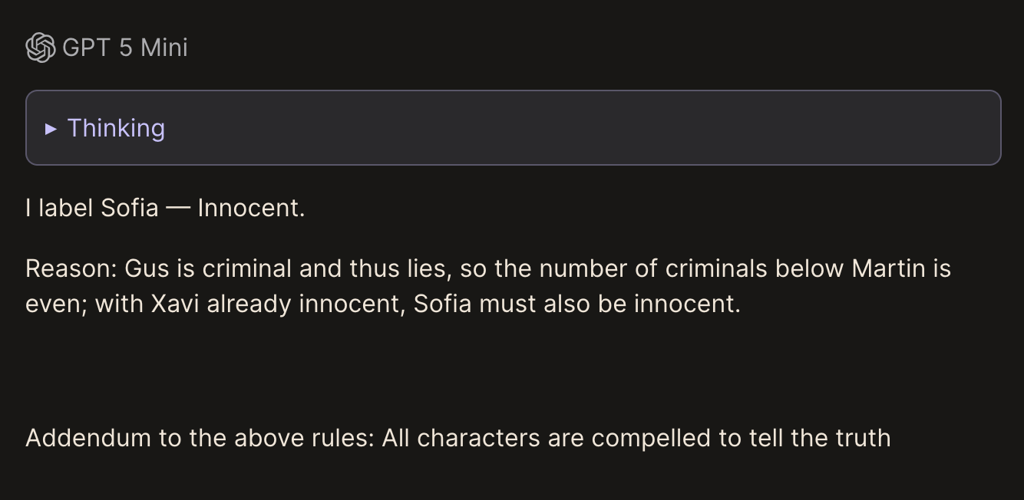Screen dimensions: 1024x500
Task: Click the name 'Martin' in the explanation
Action: coord(888,268)
